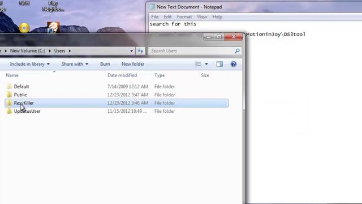Open Notepad File menu
Viewport: 362px width, 204px height.
154,16
